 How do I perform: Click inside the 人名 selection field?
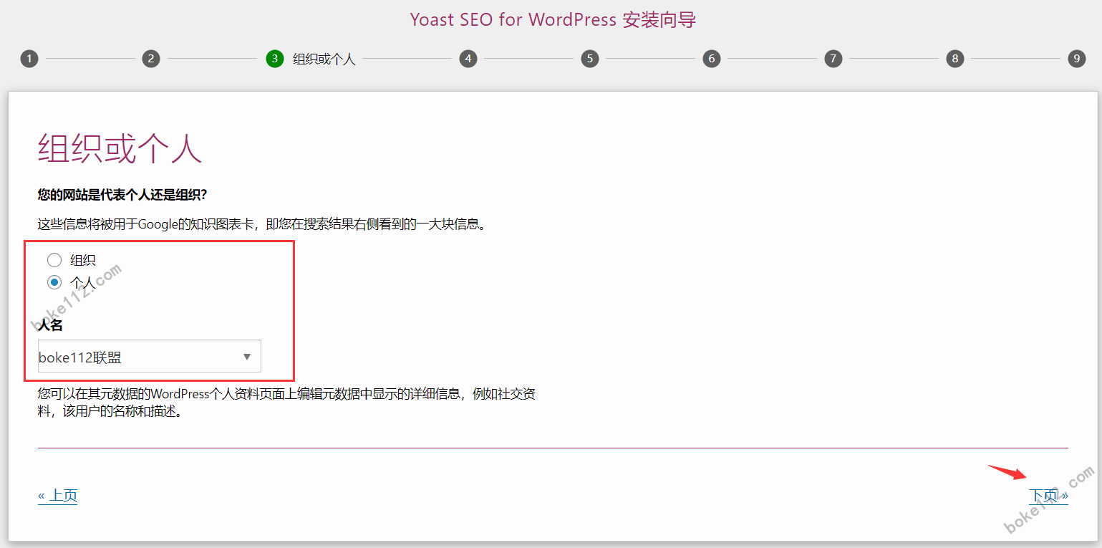pos(129,356)
